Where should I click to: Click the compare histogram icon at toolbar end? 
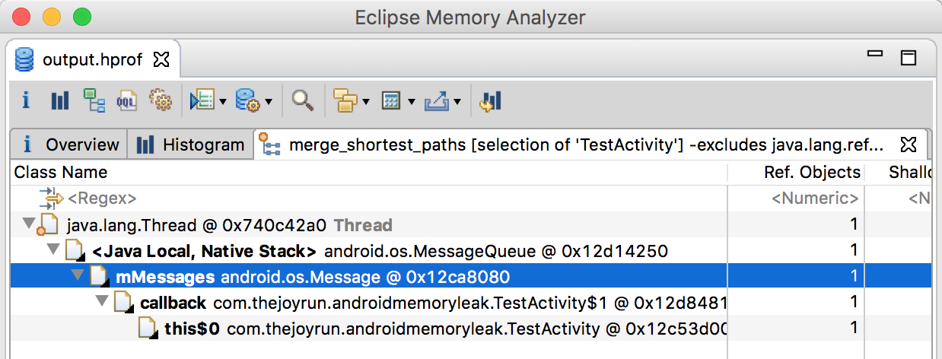[x=490, y=100]
